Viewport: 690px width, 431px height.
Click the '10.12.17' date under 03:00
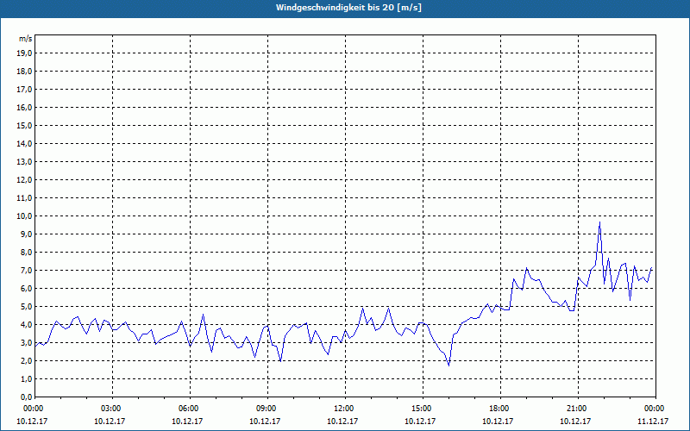click(110, 421)
